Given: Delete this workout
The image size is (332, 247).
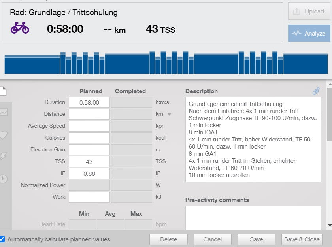Looking at the screenshot, I should pos(168,239).
